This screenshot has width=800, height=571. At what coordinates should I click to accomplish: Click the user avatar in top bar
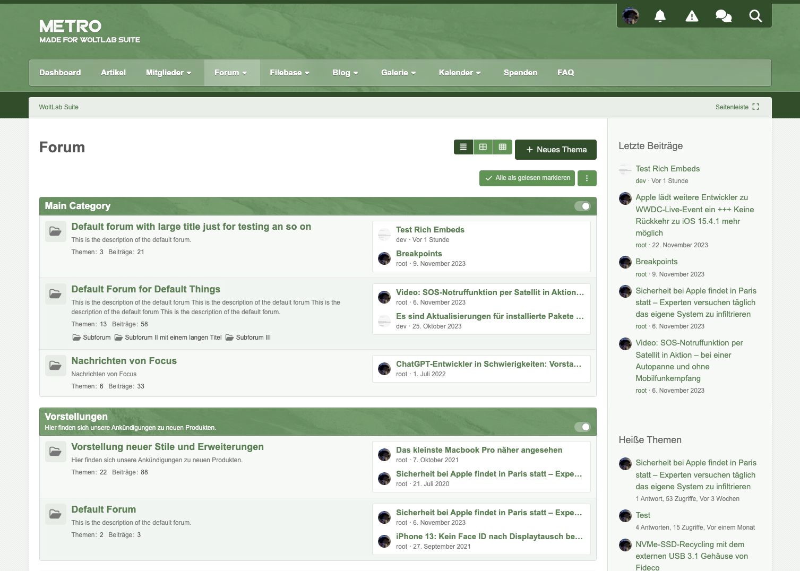click(x=631, y=16)
